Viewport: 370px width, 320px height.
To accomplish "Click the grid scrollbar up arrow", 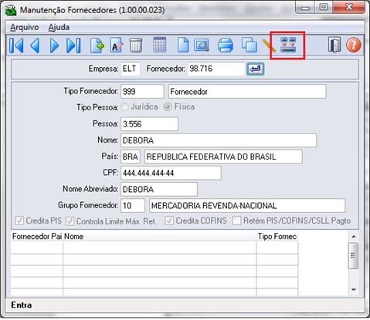I will (x=354, y=237).
